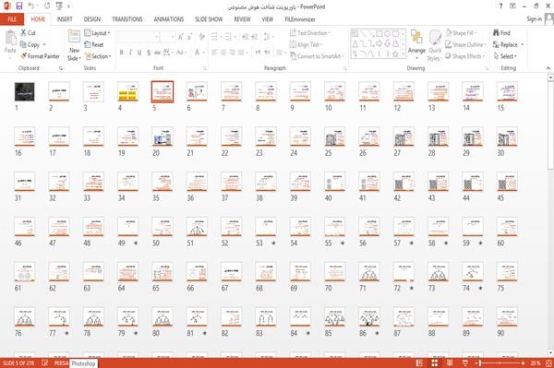Copy the selected slide

click(30, 44)
